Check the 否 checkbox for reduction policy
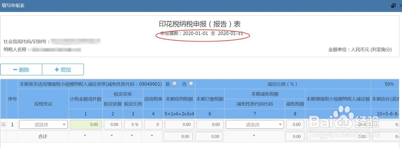 tap(191, 83)
